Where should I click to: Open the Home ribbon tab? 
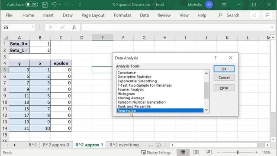pos(28,15)
